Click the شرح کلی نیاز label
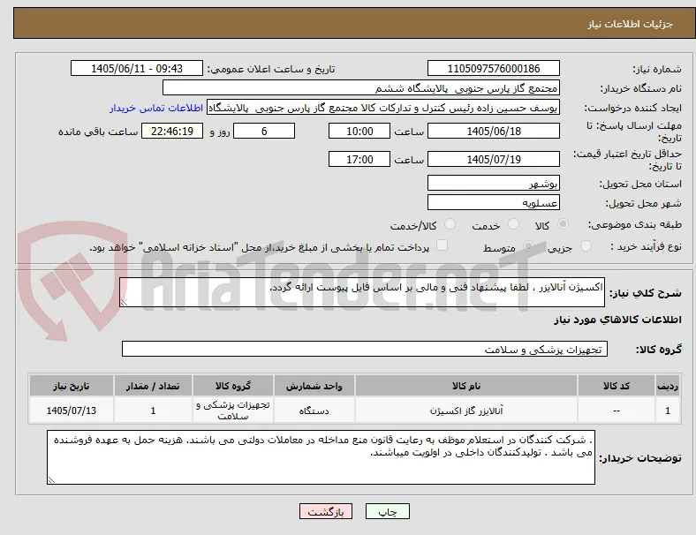Screen dimensions: 696x535 [645, 293]
